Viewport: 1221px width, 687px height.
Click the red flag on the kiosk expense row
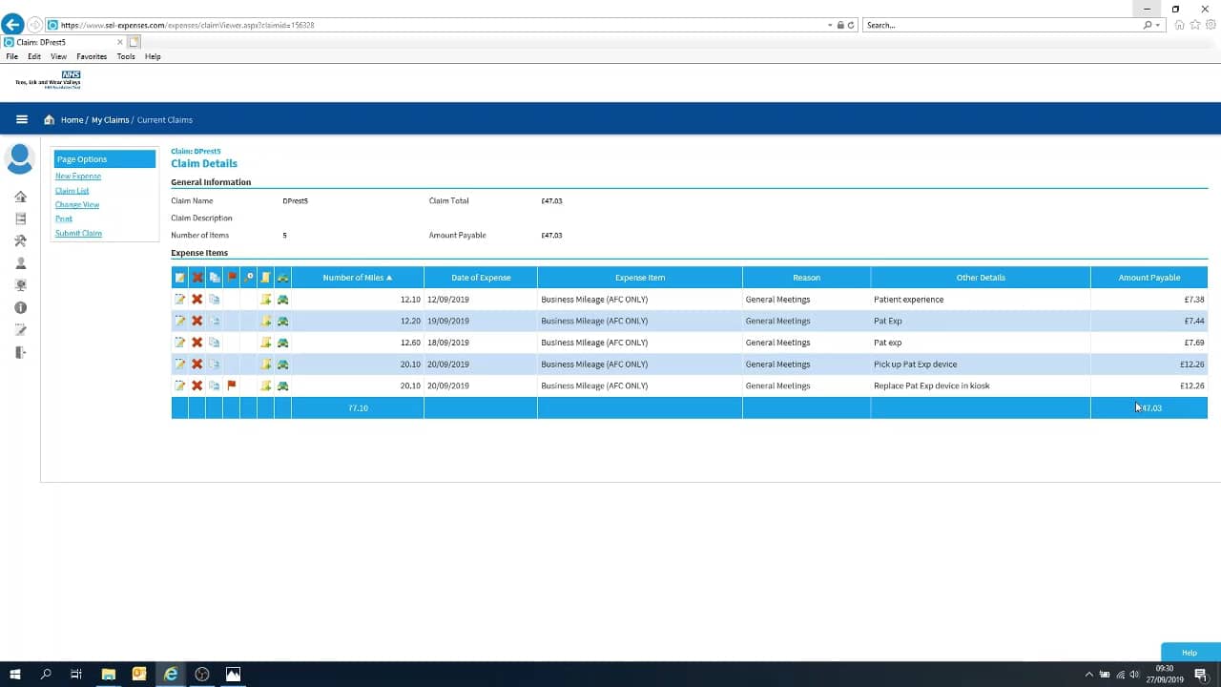(232, 385)
